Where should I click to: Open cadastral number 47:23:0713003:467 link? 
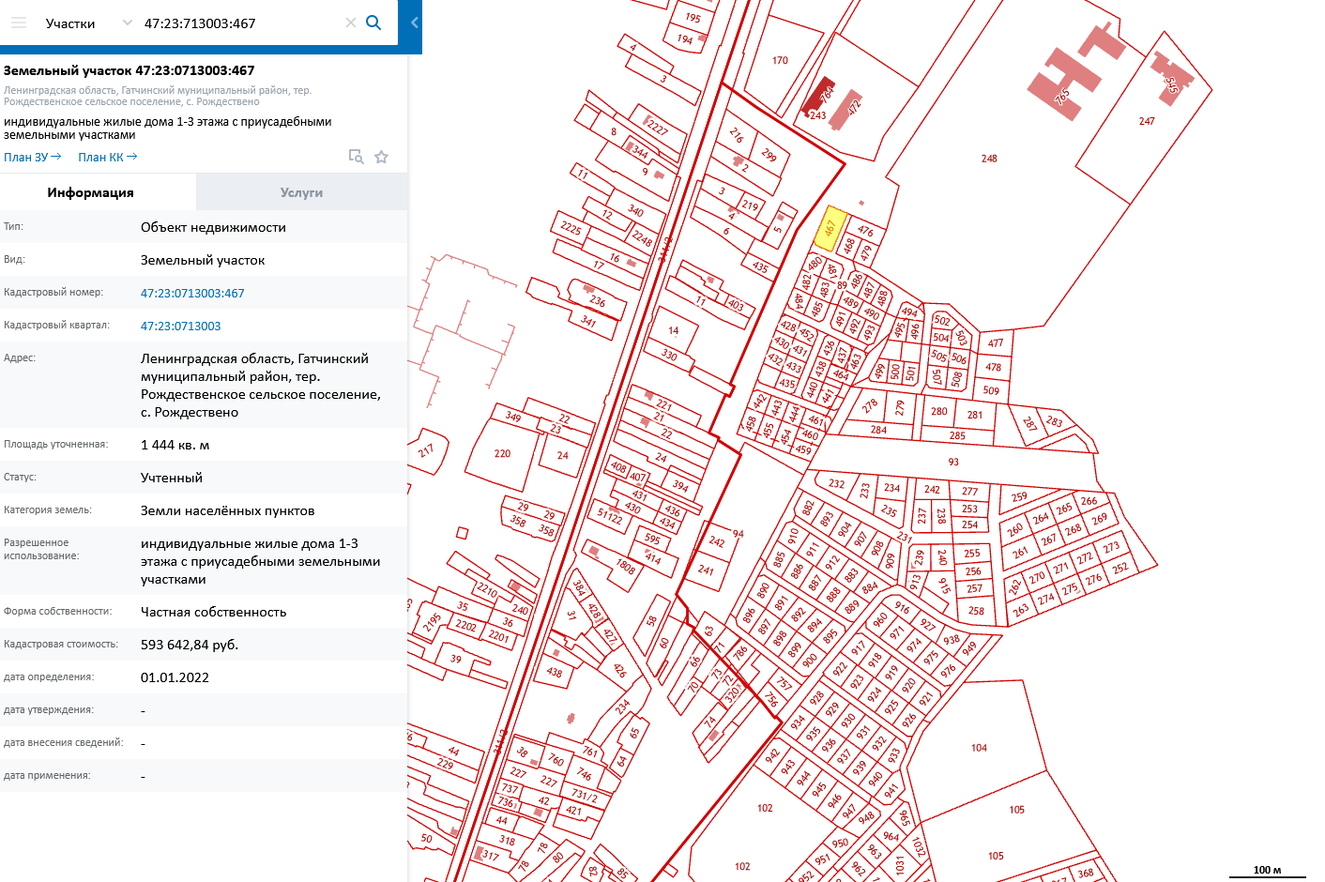click(192, 293)
